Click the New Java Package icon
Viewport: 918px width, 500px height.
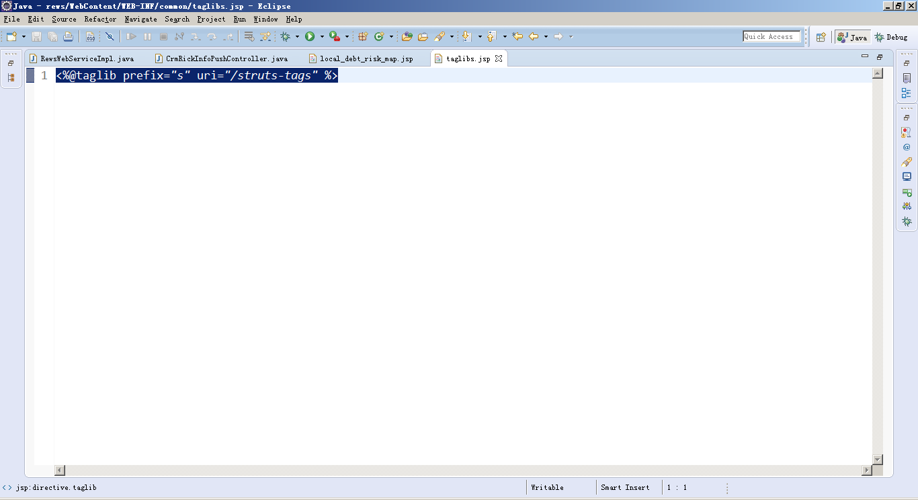tap(363, 36)
